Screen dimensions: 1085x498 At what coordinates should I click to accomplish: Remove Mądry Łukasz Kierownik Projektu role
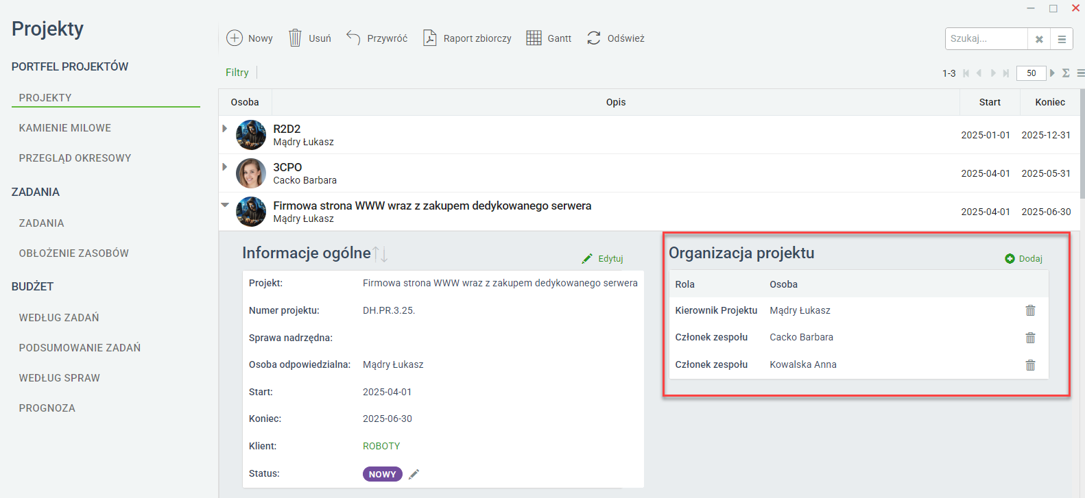(x=1030, y=310)
